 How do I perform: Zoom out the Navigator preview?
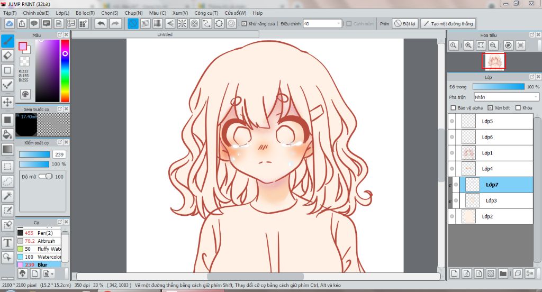click(493, 45)
